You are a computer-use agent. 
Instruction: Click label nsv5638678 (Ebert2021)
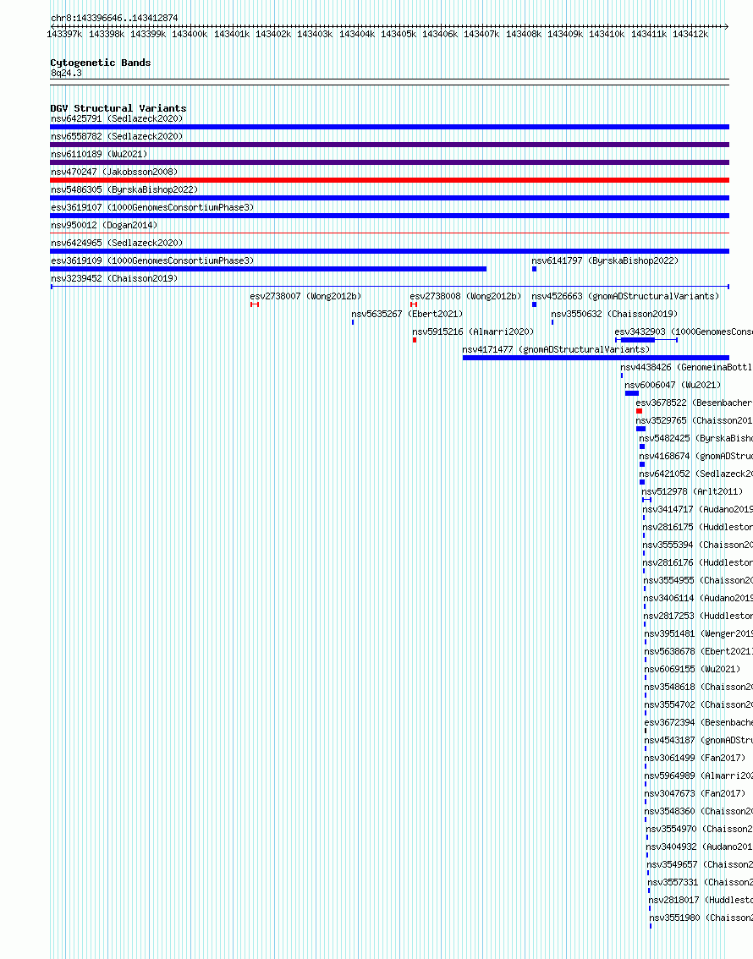coord(699,651)
